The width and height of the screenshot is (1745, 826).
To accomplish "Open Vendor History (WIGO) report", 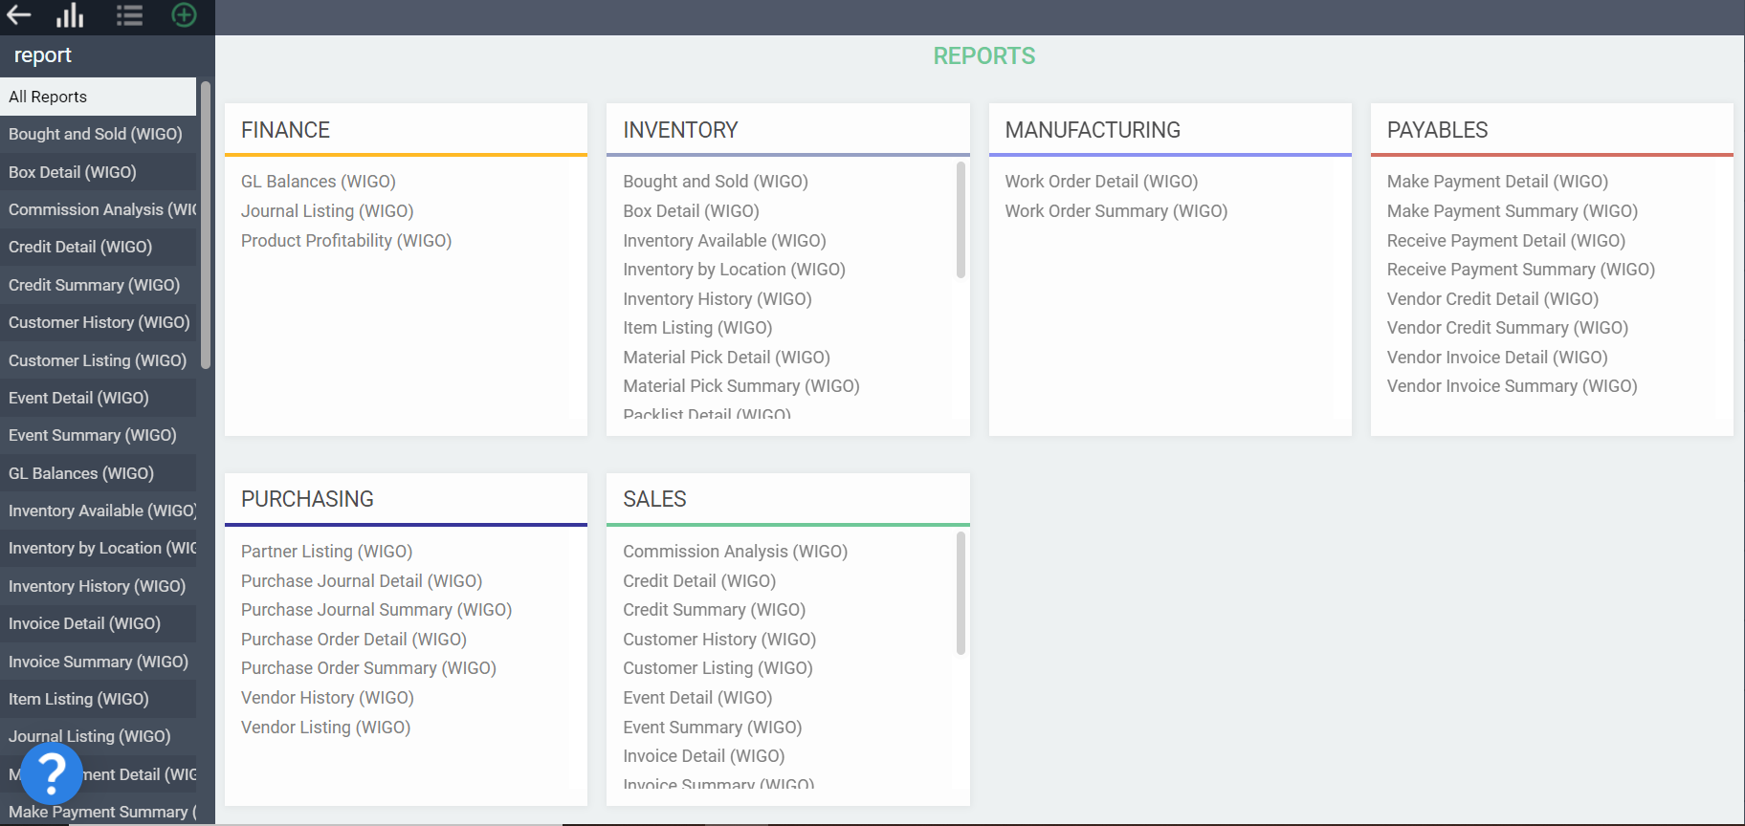I will [327, 698].
